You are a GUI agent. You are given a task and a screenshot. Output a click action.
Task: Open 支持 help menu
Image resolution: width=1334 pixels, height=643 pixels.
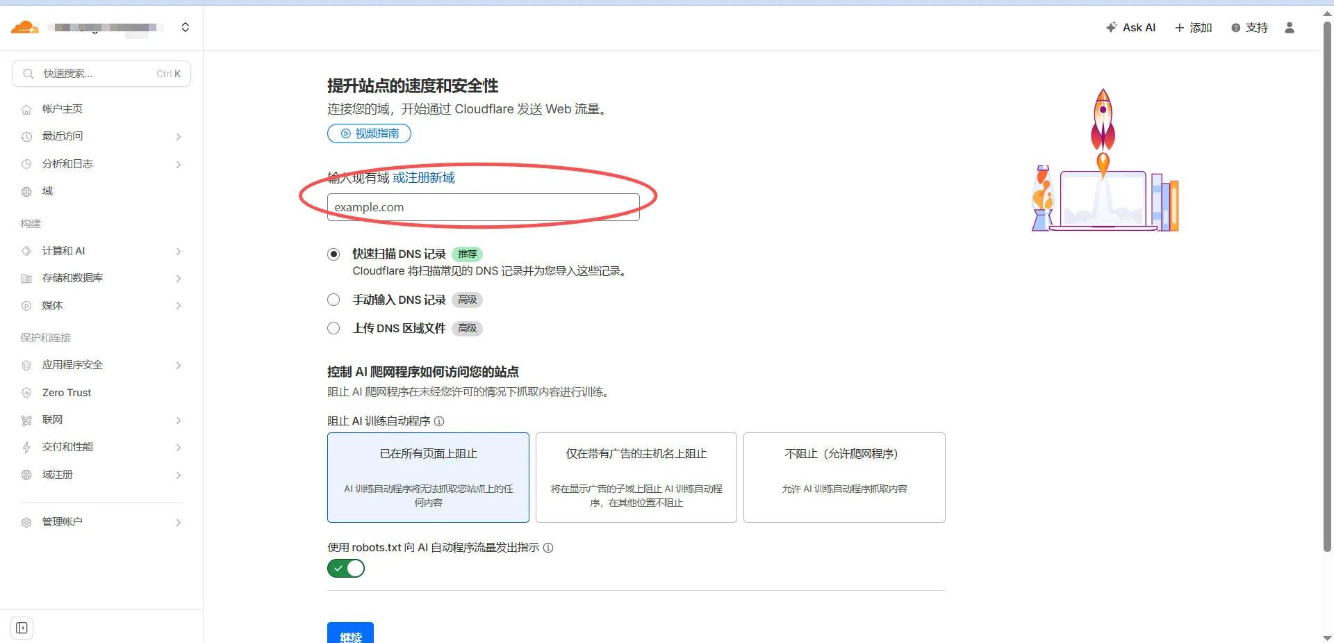tap(1249, 28)
